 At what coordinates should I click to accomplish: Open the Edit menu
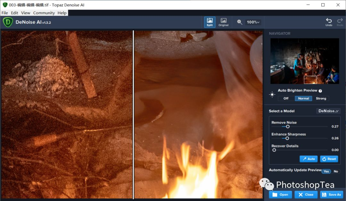pos(14,13)
